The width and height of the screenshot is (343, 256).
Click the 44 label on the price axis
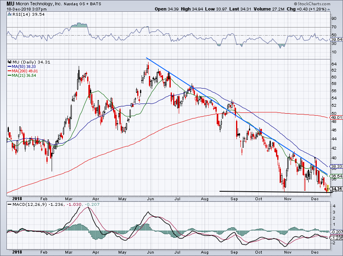tap(334, 139)
